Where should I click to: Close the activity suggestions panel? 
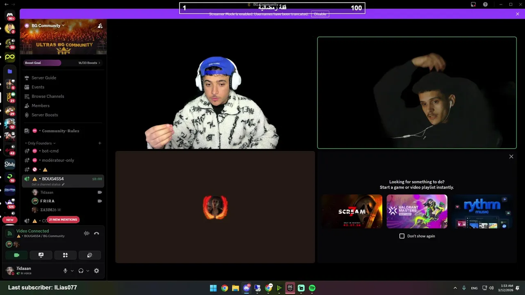(511, 157)
